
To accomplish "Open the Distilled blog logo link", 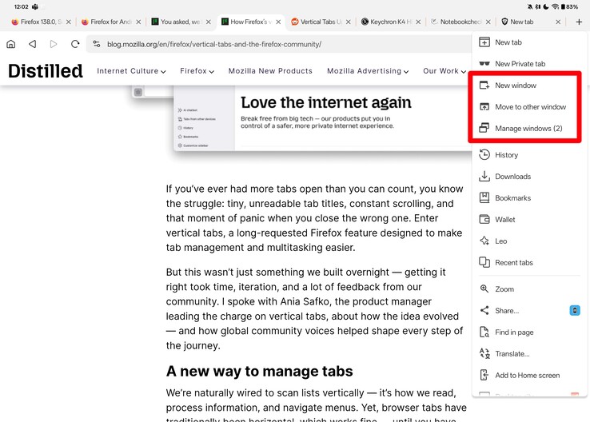I will click(x=45, y=71).
